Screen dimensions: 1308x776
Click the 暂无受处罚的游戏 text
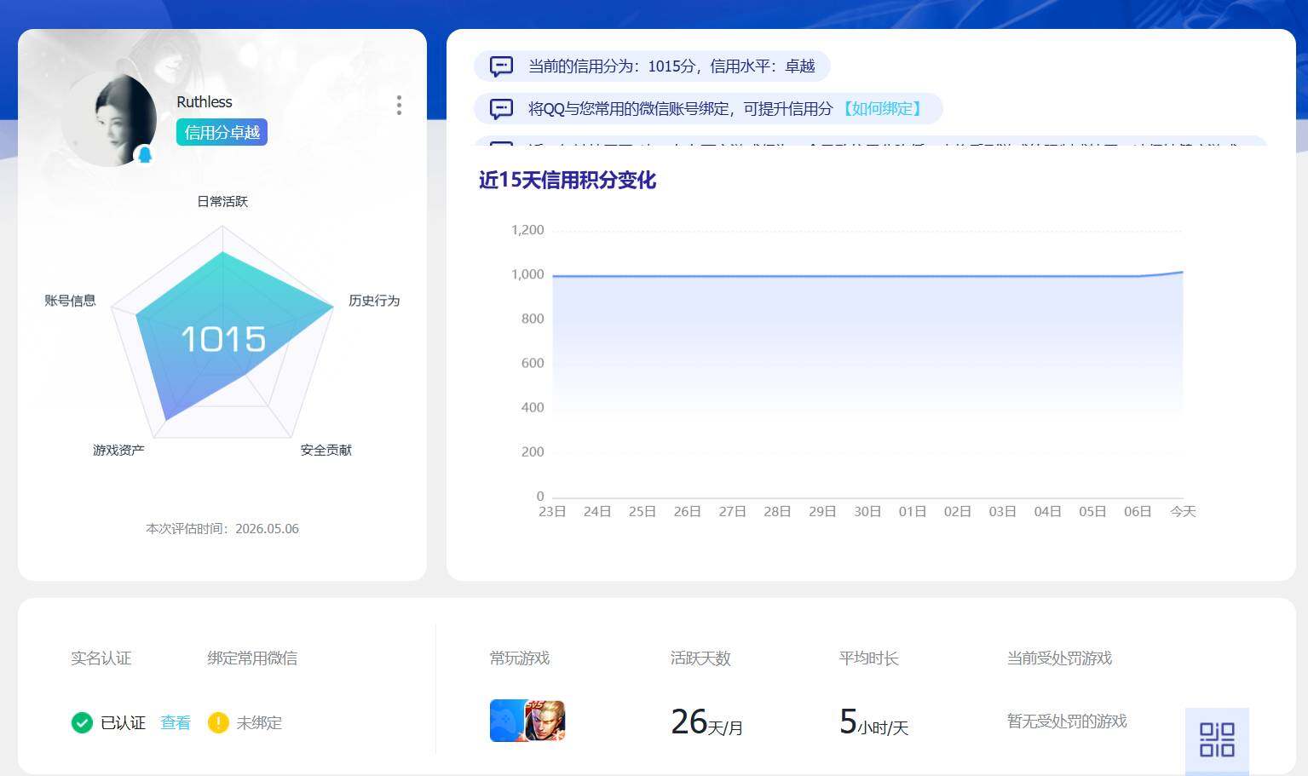(x=1067, y=721)
